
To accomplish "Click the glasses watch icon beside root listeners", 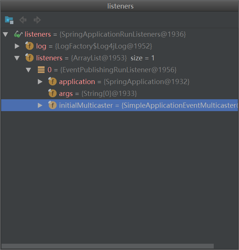I will pos(18,34).
